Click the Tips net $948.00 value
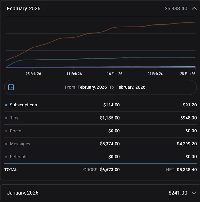 point(188,118)
